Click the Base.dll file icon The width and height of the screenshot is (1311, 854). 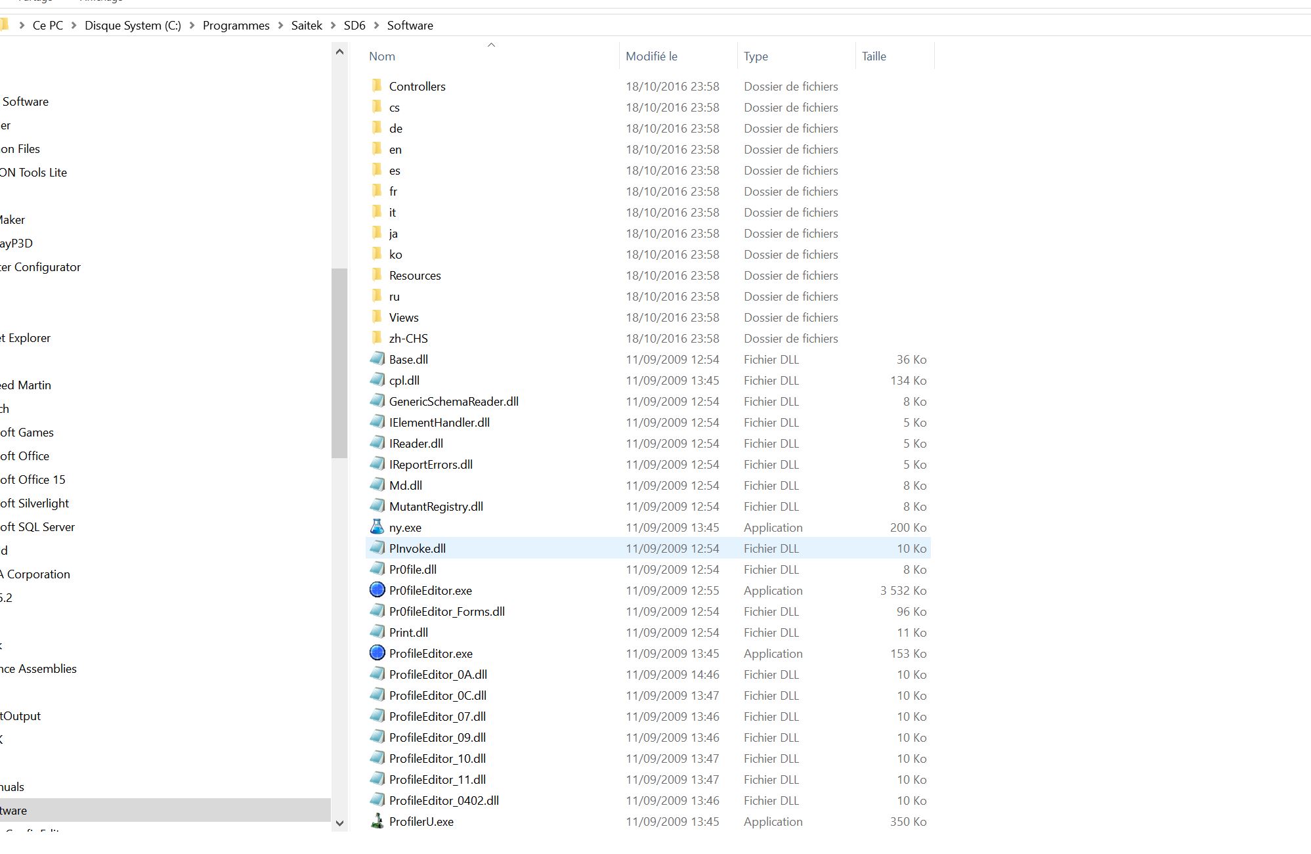pyautogui.click(x=377, y=359)
